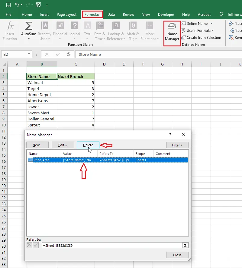Screen dimensions: 242x268
Task: Open Text functions menu
Action: coord(87,31)
